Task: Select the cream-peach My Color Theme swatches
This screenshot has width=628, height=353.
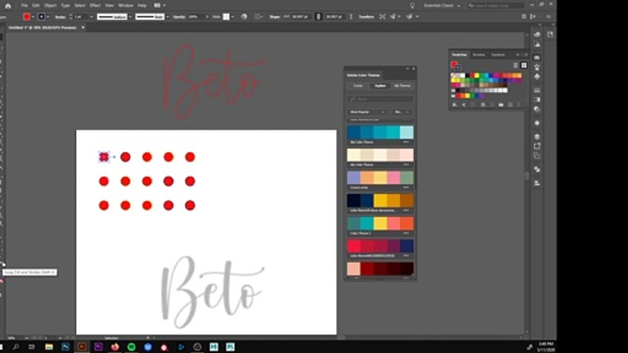Action: [x=380, y=155]
